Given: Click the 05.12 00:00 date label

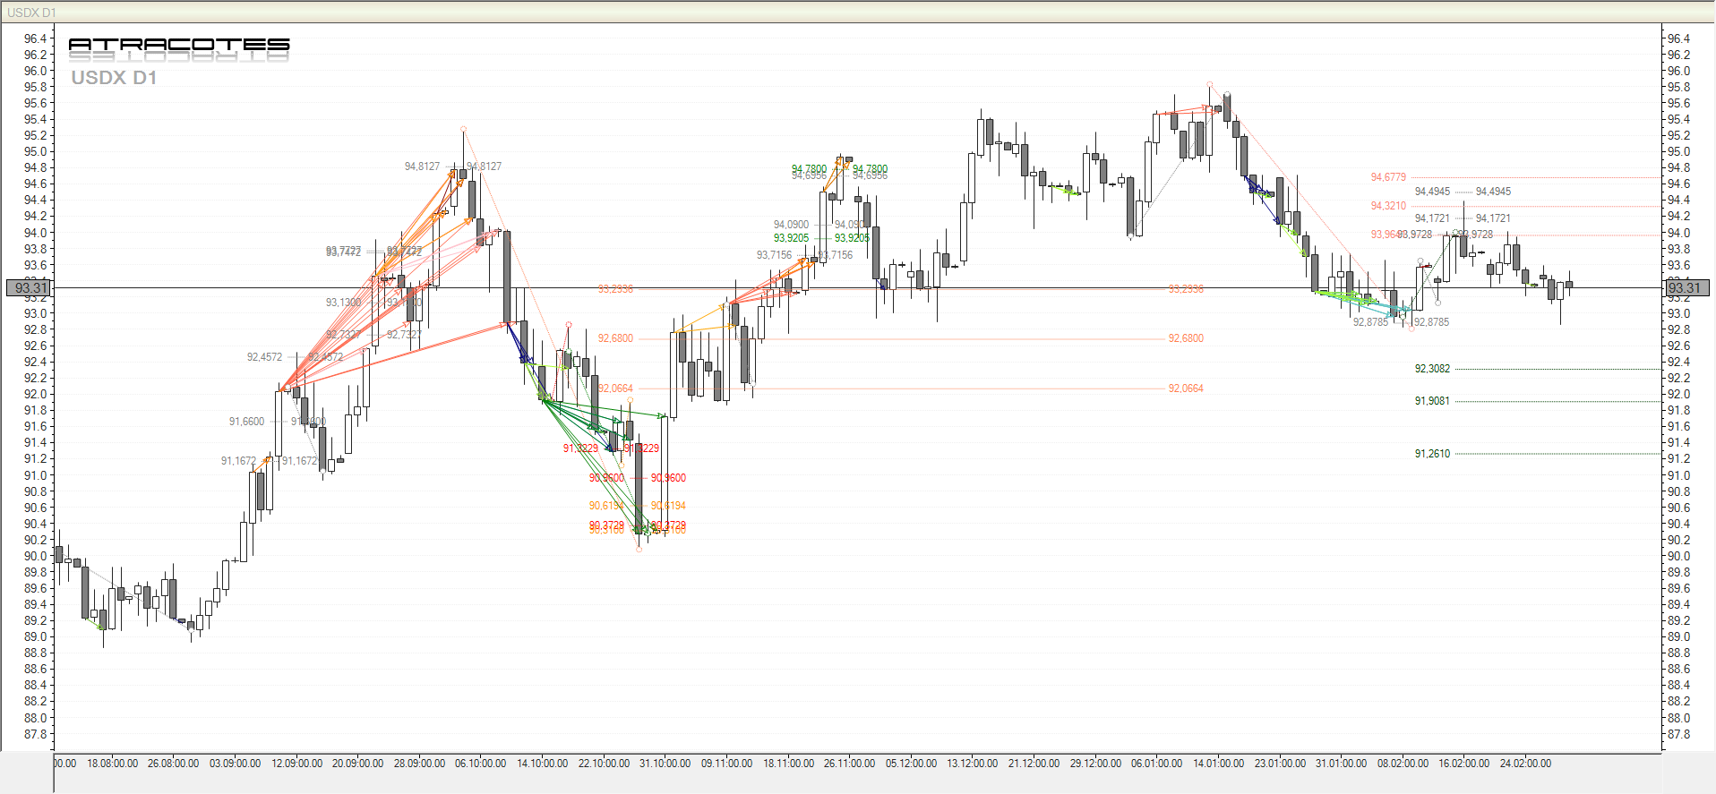Looking at the screenshot, I should tap(911, 764).
